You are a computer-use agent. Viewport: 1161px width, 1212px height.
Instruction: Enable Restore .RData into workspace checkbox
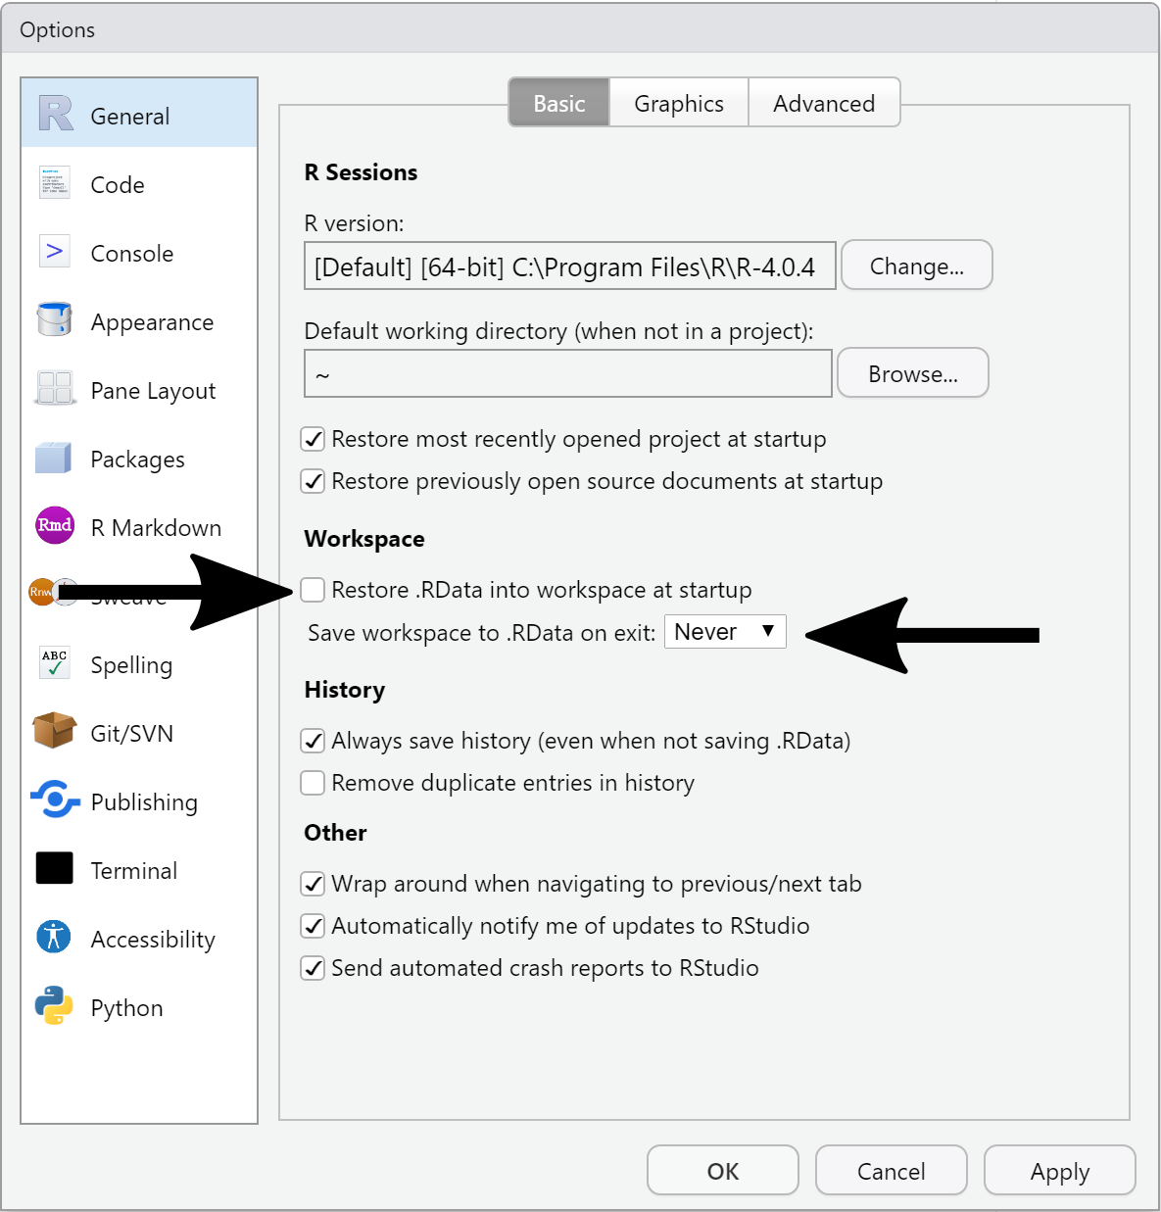coord(313,590)
